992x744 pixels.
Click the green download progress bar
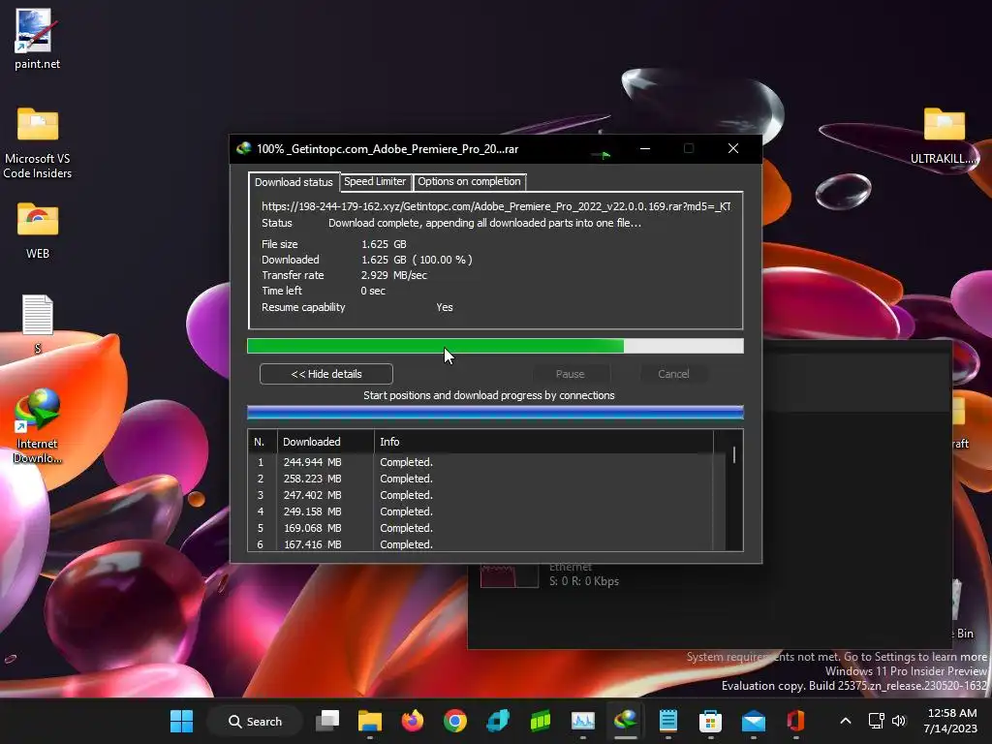point(495,346)
